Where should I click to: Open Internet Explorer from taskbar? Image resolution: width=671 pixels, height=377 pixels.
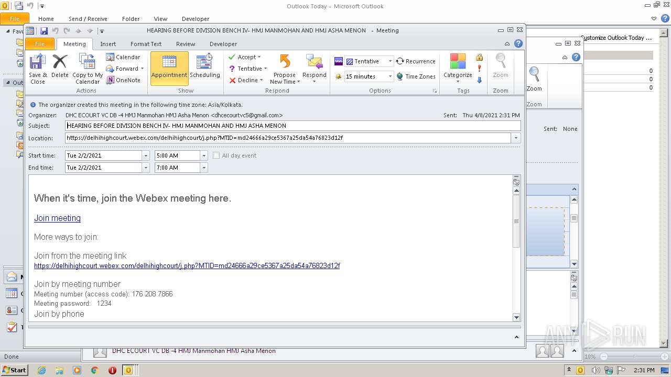(41, 370)
